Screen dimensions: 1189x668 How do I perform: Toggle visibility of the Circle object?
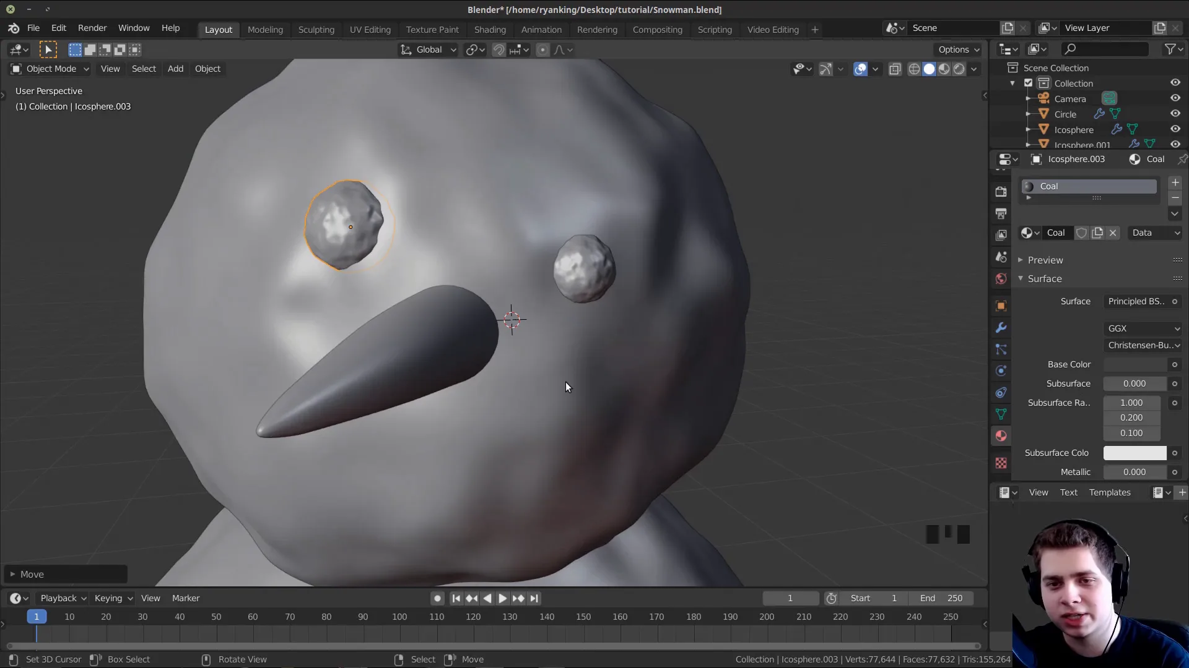coord(1175,113)
